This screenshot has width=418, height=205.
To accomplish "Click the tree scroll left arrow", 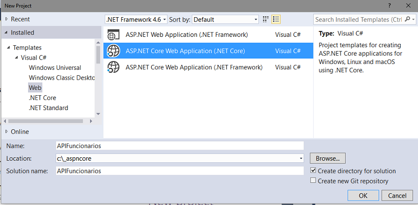I will pos(4,121).
